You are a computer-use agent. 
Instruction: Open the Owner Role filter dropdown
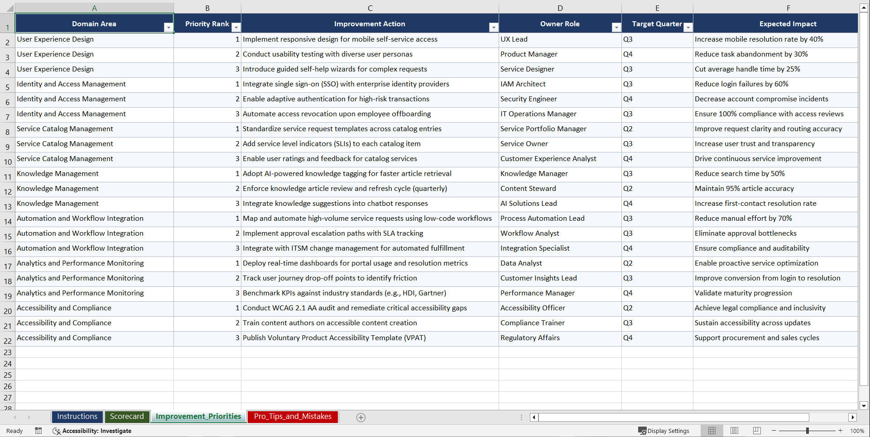point(616,28)
